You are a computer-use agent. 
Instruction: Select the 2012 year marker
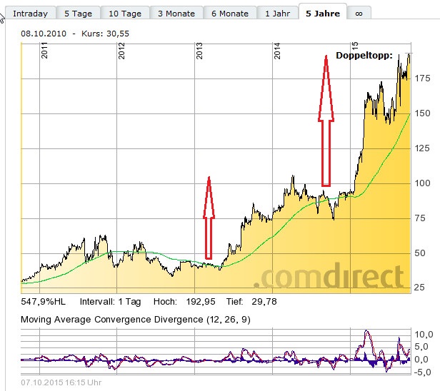122,50
